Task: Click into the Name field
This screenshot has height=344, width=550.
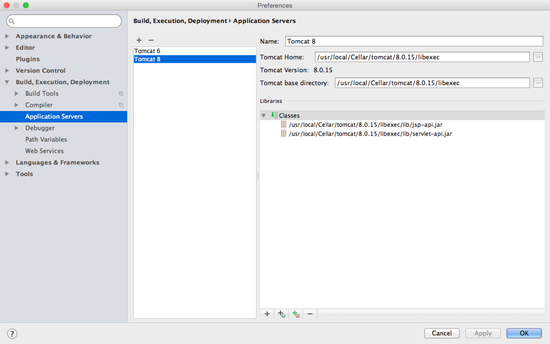Action: (414, 41)
